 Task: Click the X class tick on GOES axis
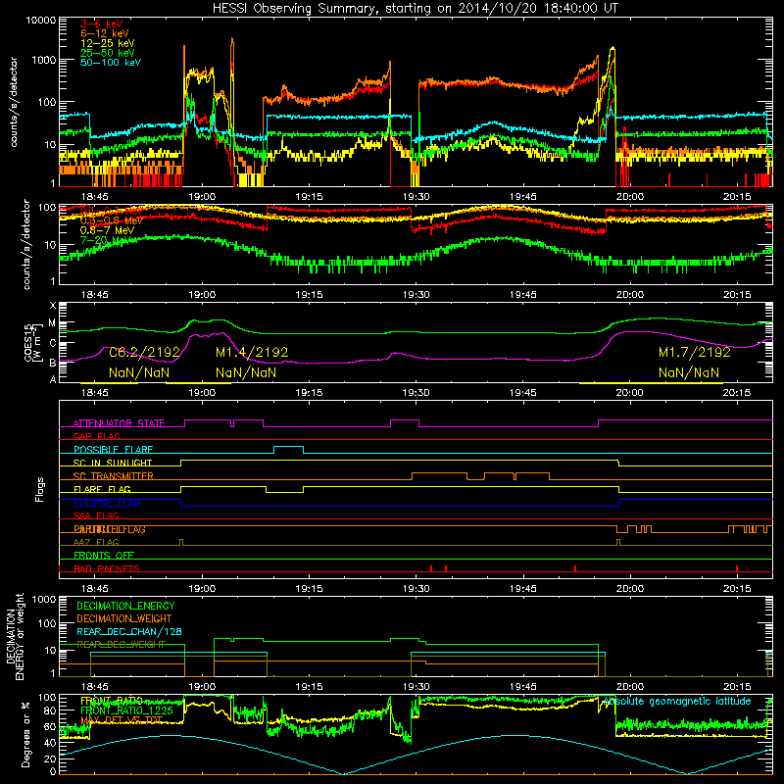click(53, 306)
